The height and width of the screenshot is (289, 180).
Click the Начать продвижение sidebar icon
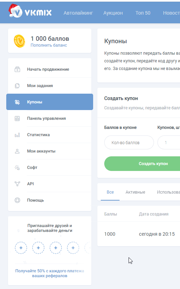pyautogui.click(x=17, y=69)
